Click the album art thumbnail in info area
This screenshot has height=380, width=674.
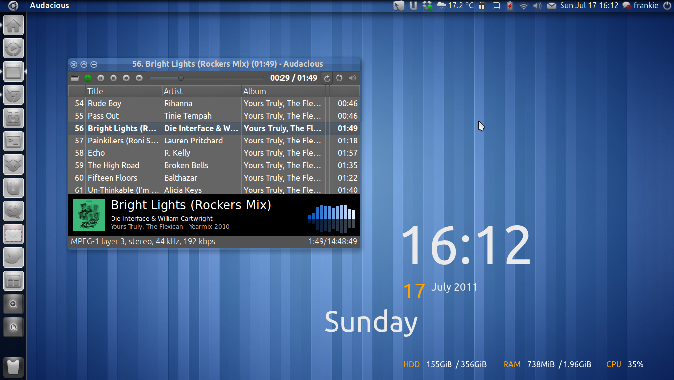(x=89, y=215)
